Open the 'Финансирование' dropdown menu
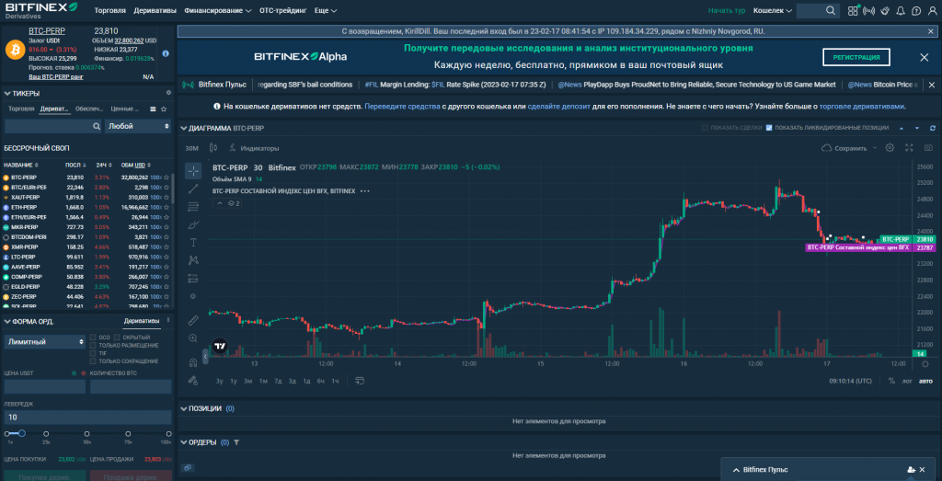 (x=218, y=11)
